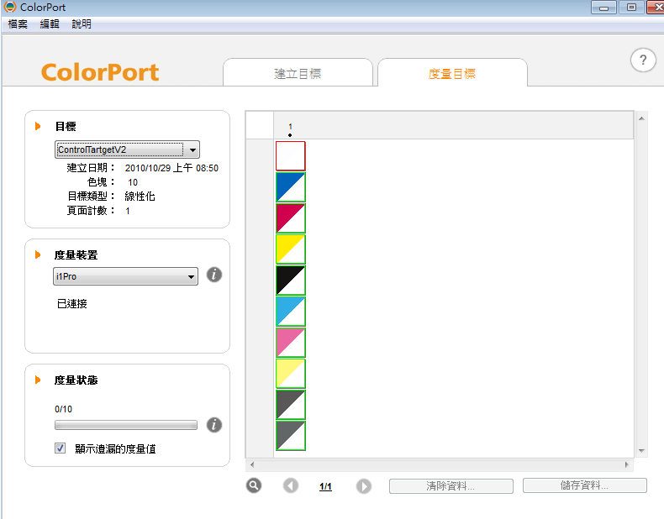
Task: Select the dark blue patch
Action: (291, 187)
